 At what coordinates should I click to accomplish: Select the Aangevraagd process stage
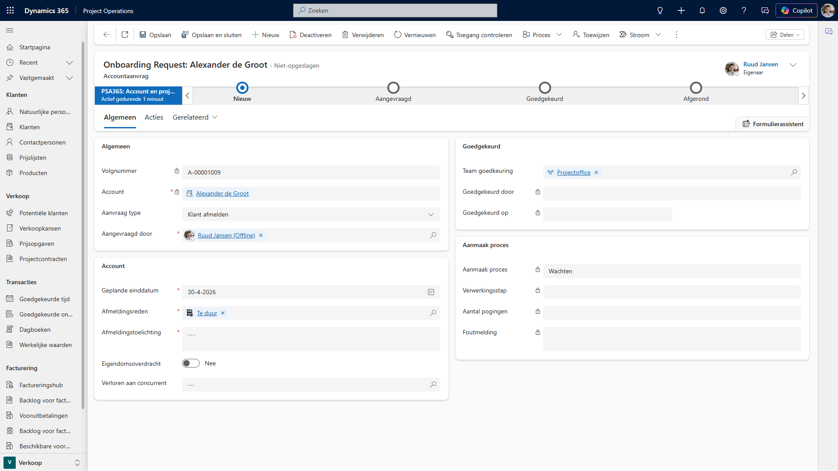pyautogui.click(x=393, y=88)
